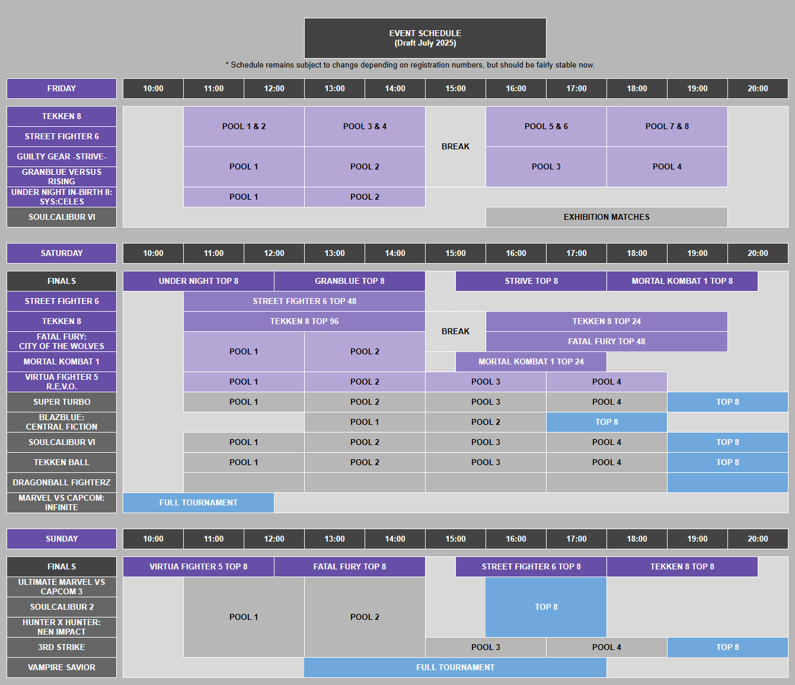Click UNDER NIGHT TOP 8 on Saturday
Screen dimensions: 795x685
tap(198, 281)
